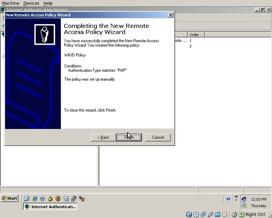Open the Machine menu
The image size is (272, 218).
(x=11, y=3)
